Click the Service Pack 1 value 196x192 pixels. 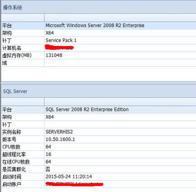coord(61,40)
